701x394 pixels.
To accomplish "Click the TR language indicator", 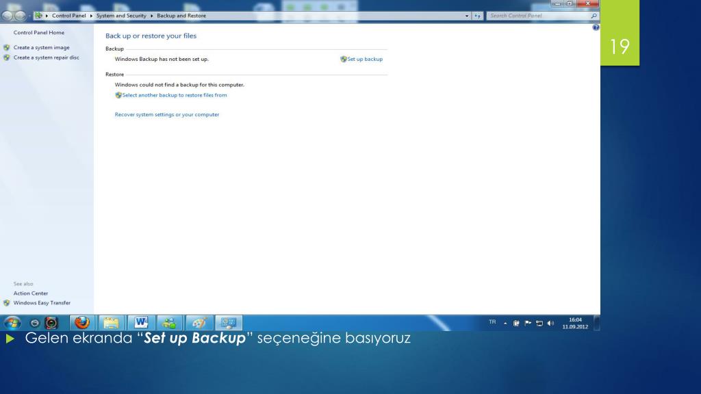I will point(492,322).
